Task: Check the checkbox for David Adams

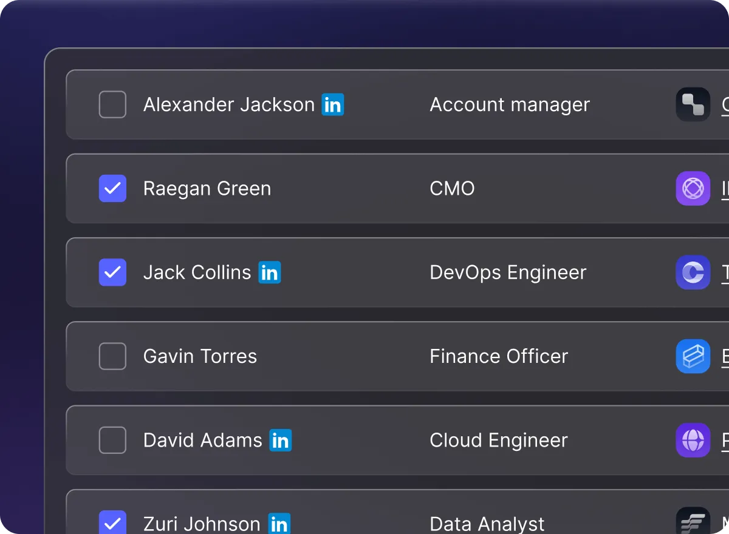Action: click(112, 441)
